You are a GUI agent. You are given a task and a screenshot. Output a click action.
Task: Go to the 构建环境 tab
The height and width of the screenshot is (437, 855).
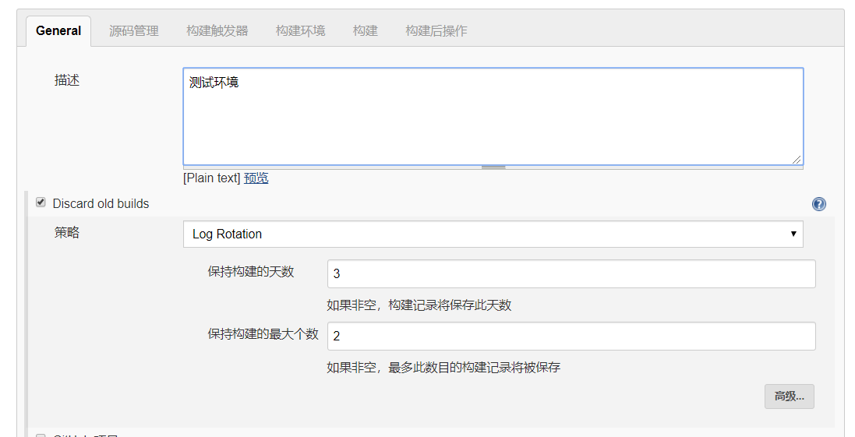click(300, 31)
